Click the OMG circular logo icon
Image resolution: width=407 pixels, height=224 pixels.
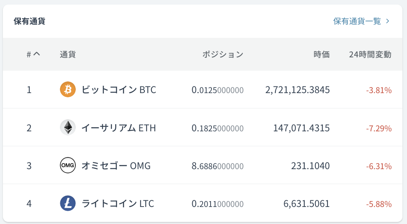point(68,165)
